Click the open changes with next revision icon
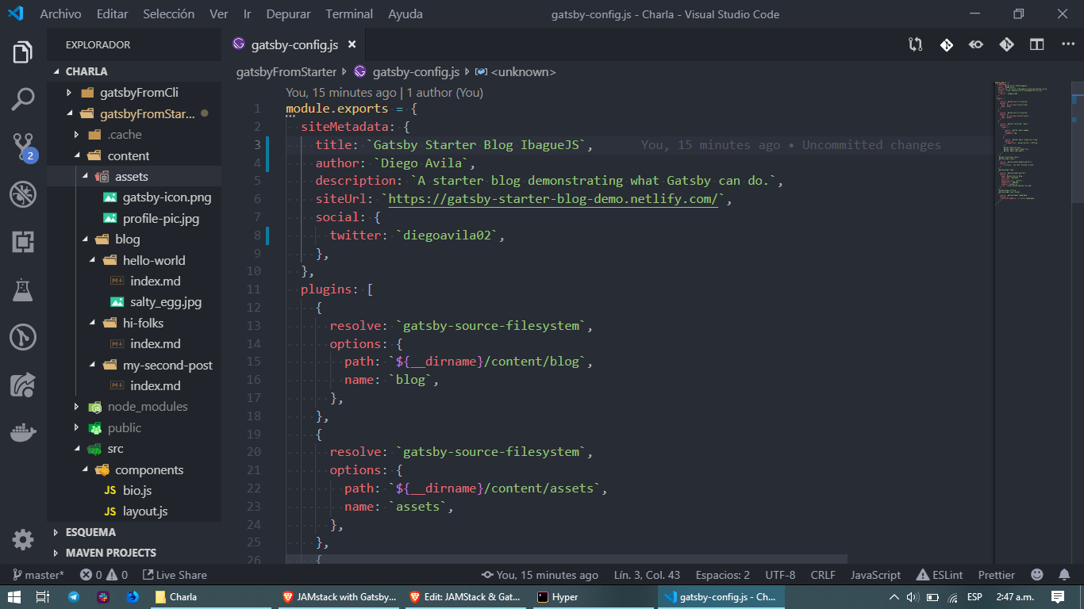Viewport: 1084px width, 609px height. pos(1006,45)
